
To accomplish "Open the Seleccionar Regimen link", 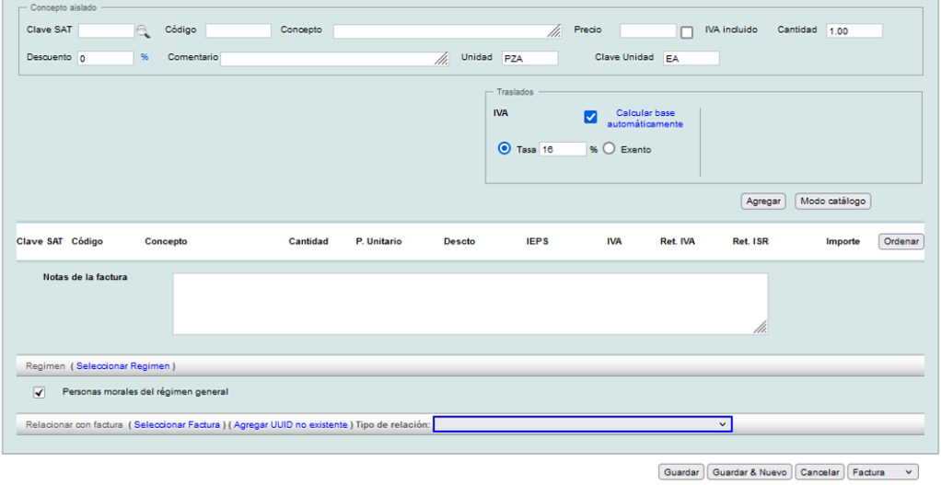I will pos(123,366).
